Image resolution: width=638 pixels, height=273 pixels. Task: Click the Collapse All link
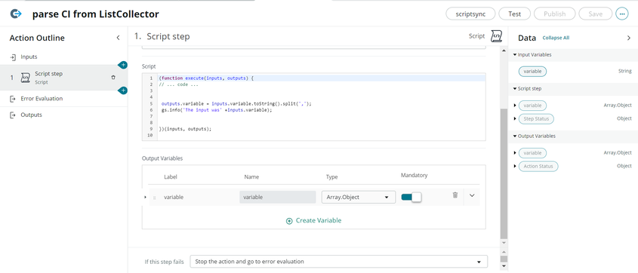tap(556, 38)
